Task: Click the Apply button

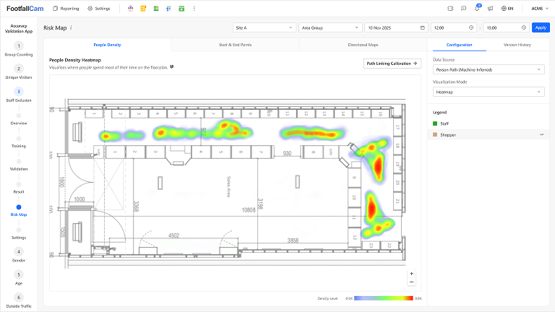Action: coord(540,27)
